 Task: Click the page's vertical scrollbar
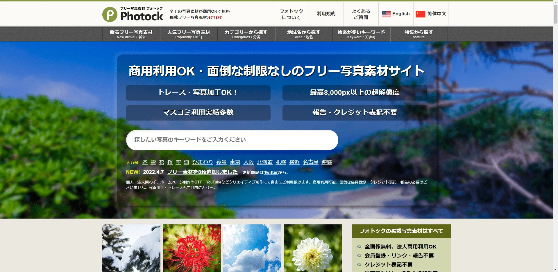tap(555, 136)
